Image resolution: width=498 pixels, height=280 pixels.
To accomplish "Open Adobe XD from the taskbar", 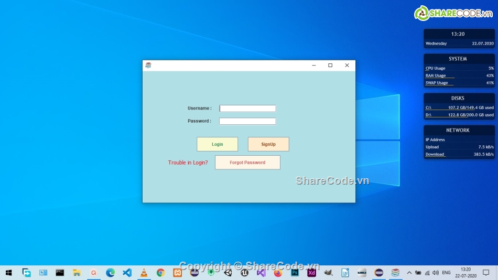I will click(311, 273).
